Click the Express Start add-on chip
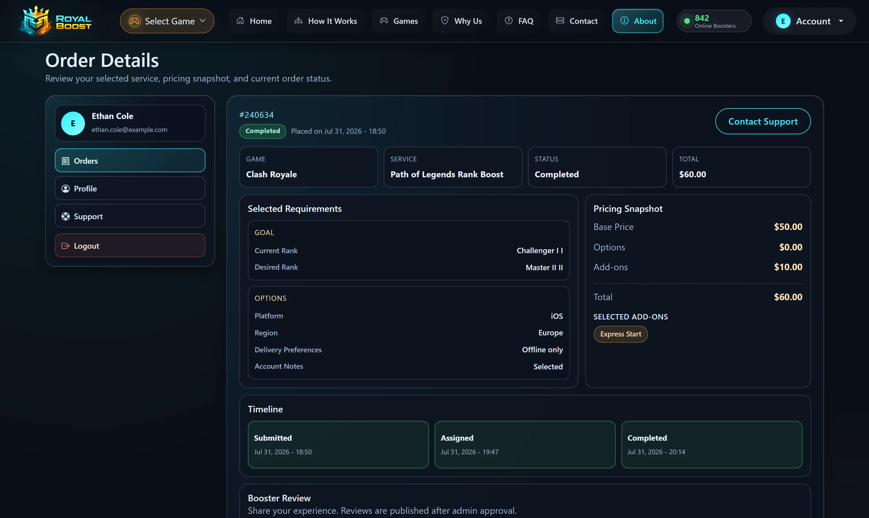 click(x=621, y=334)
